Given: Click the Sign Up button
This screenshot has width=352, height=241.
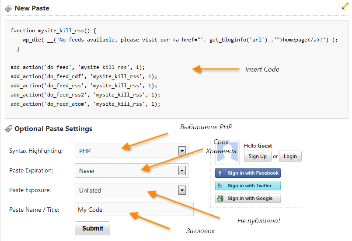Looking at the screenshot, I should point(258,156).
